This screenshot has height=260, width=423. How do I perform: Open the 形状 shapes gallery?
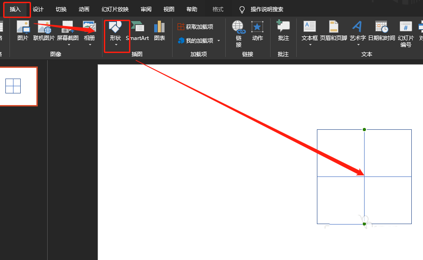click(x=116, y=31)
